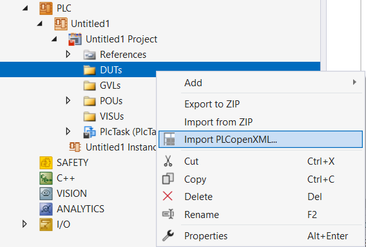Viewport: 366px width, 247px height.
Task: Select the PLC tree label
Action: pyautogui.click(x=64, y=8)
